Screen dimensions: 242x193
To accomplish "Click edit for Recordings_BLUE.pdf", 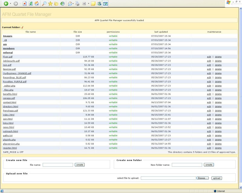I will (209, 78).
